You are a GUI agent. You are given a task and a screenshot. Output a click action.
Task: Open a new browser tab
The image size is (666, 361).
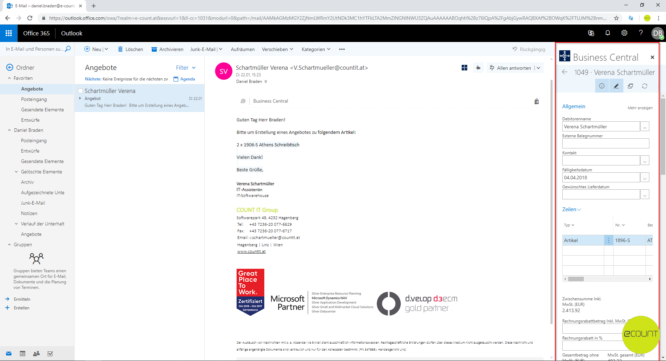click(94, 6)
